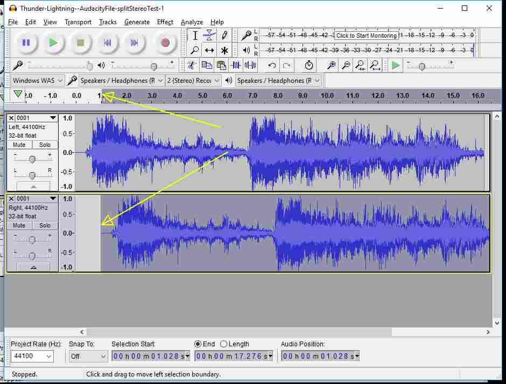
Task: Select the Length radio button
Action: tap(224, 344)
